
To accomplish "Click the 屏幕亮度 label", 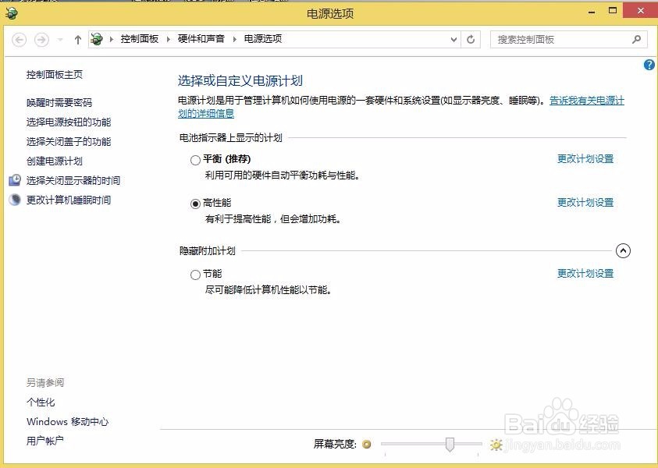I will point(335,444).
